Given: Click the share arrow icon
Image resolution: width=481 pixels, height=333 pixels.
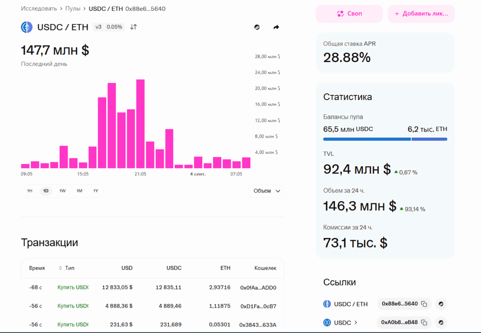Looking at the screenshot, I should click(x=276, y=27).
